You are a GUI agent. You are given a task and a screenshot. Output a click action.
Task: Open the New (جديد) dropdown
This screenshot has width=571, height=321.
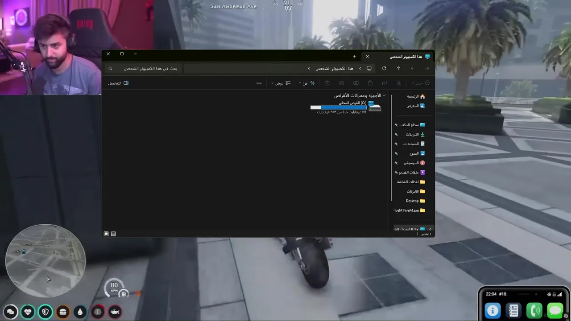421,83
